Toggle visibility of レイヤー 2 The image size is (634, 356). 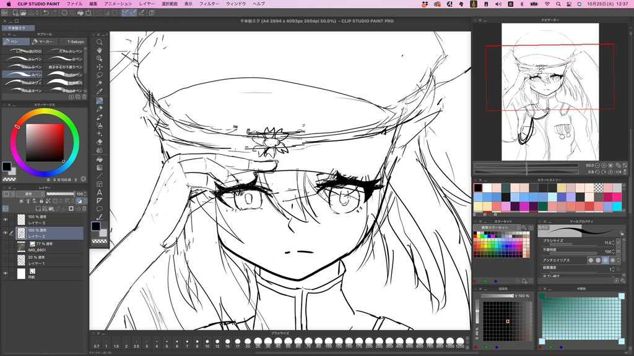pyautogui.click(x=5, y=233)
